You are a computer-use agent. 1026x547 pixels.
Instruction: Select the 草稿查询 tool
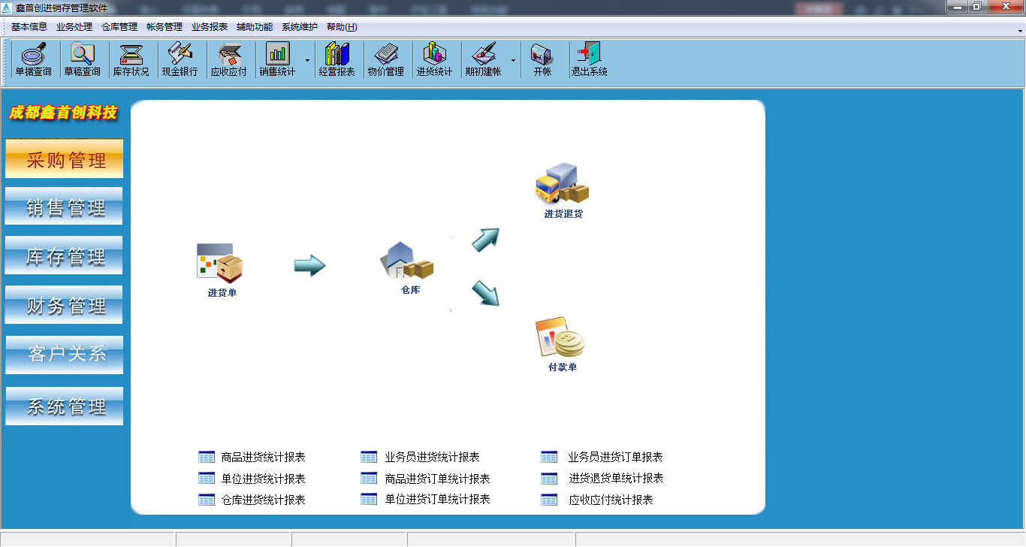(83, 59)
